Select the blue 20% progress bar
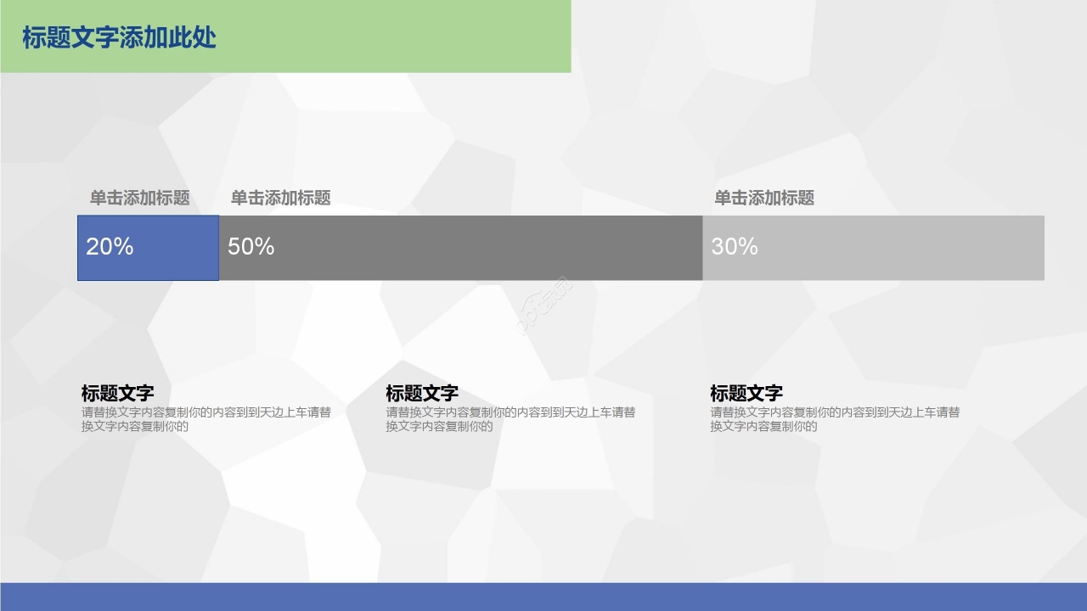Image resolution: width=1087 pixels, height=611 pixels. (x=148, y=248)
